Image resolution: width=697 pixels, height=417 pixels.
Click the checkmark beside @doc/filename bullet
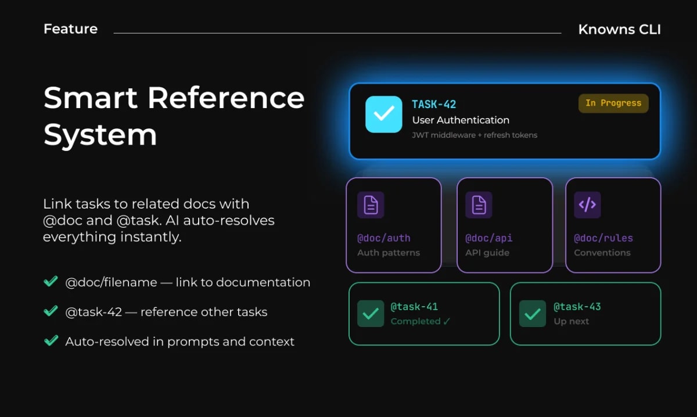coord(50,282)
